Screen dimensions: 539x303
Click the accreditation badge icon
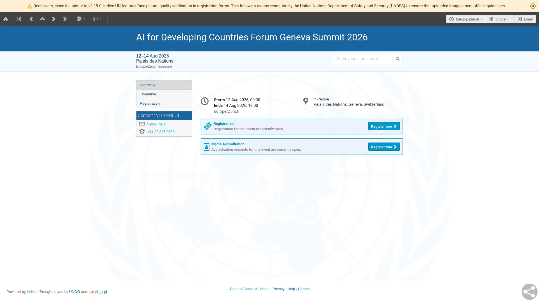point(207,147)
